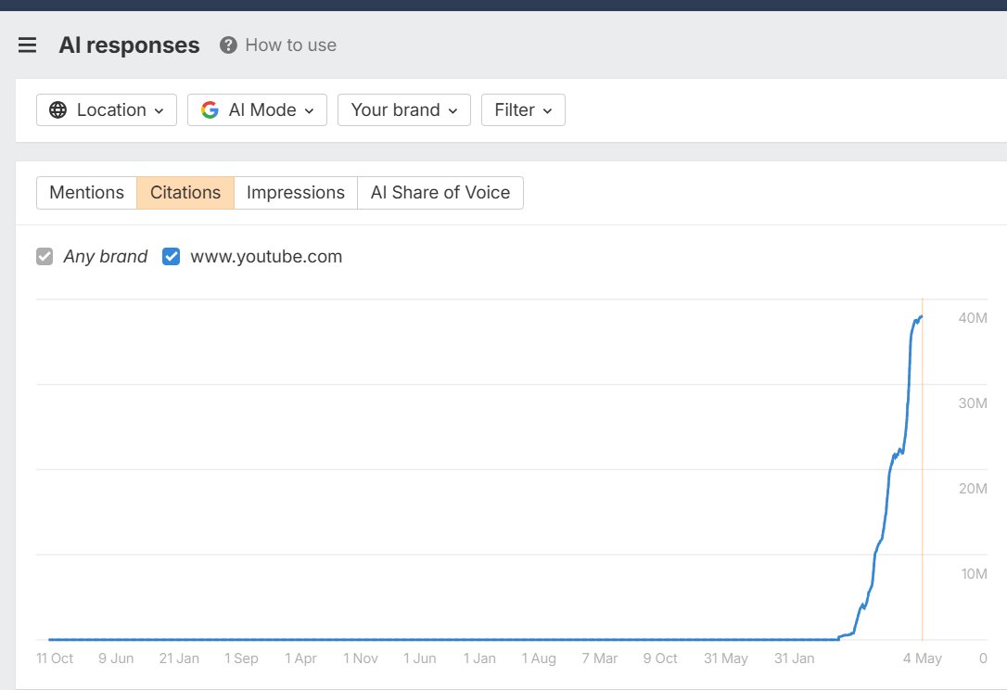Toggle the Any brand checkbox
Image resolution: width=1007 pixels, height=690 pixels.
45,256
